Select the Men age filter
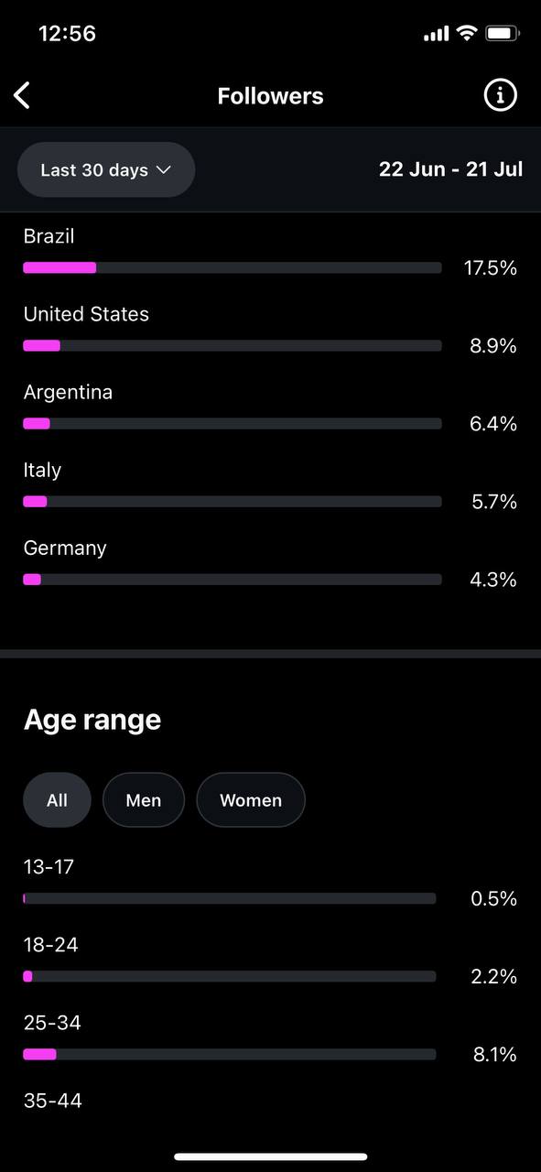The width and height of the screenshot is (541, 1172). [x=144, y=800]
